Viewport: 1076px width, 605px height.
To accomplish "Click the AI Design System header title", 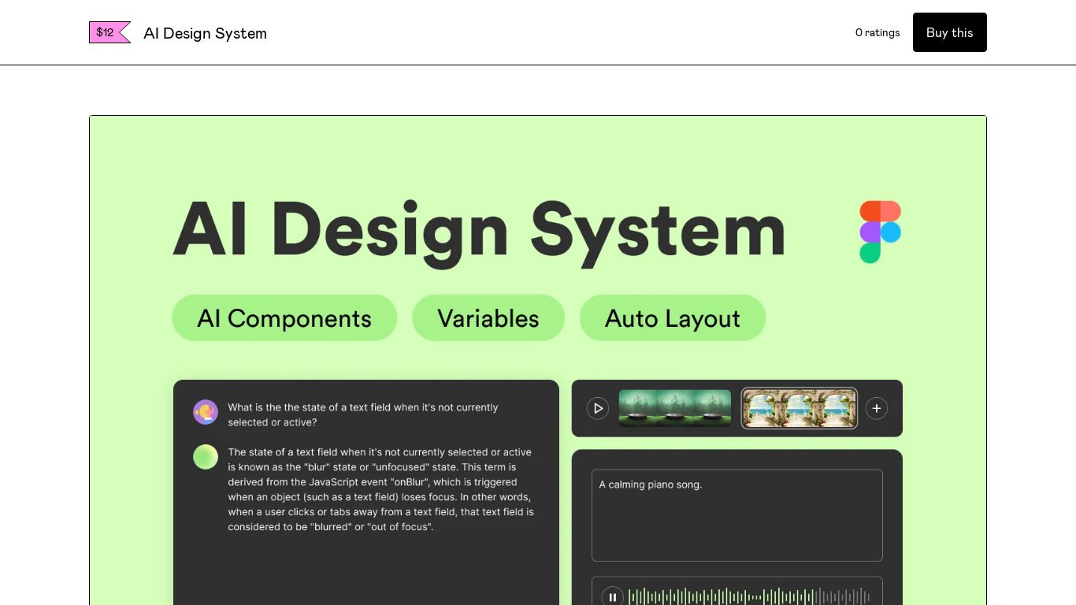I will pyautogui.click(x=205, y=33).
